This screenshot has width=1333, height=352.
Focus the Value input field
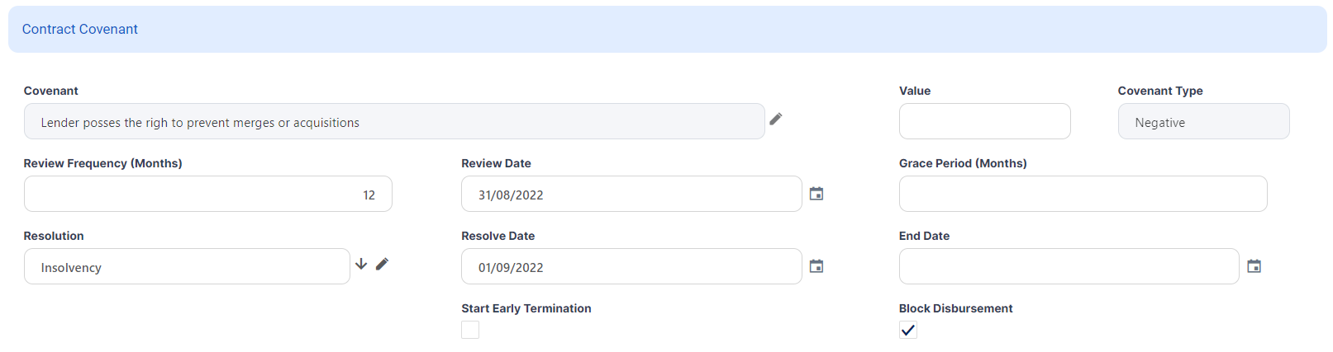click(x=984, y=121)
